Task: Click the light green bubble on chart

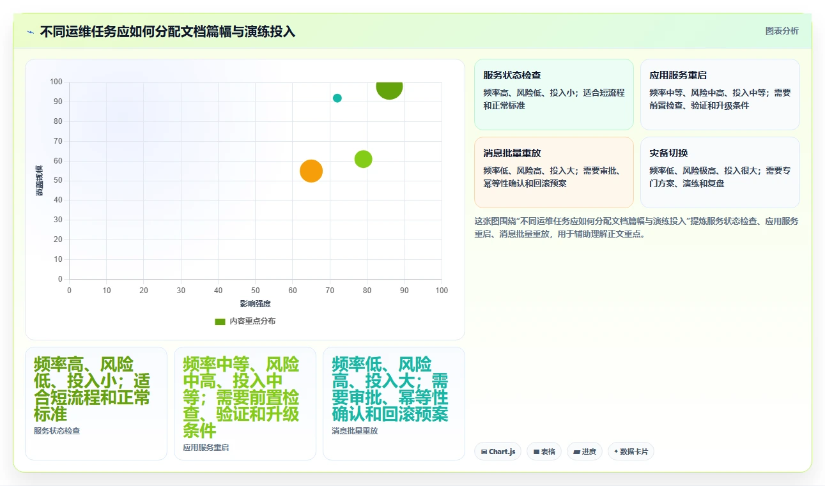Action: (x=363, y=159)
